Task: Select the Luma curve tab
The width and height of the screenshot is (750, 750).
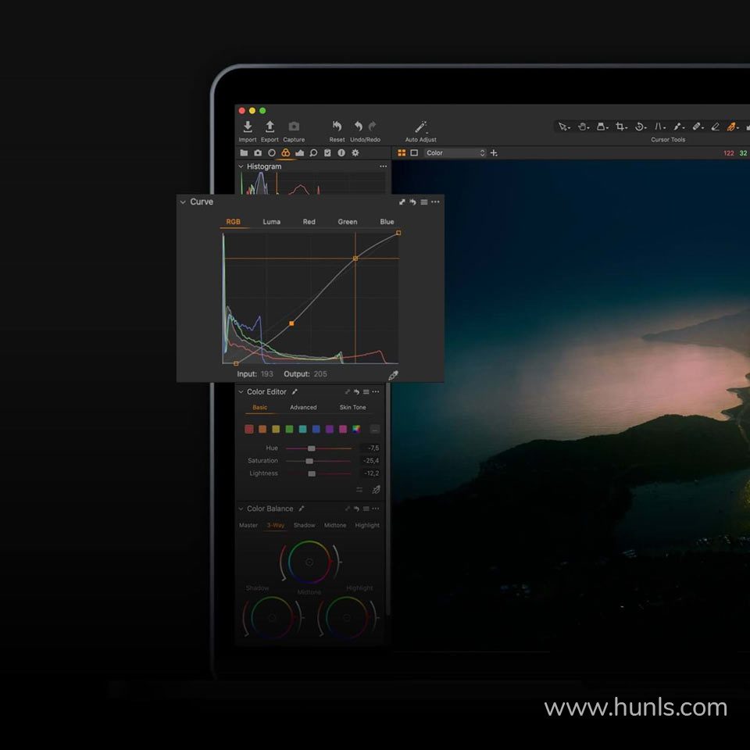Action: coord(271,222)
